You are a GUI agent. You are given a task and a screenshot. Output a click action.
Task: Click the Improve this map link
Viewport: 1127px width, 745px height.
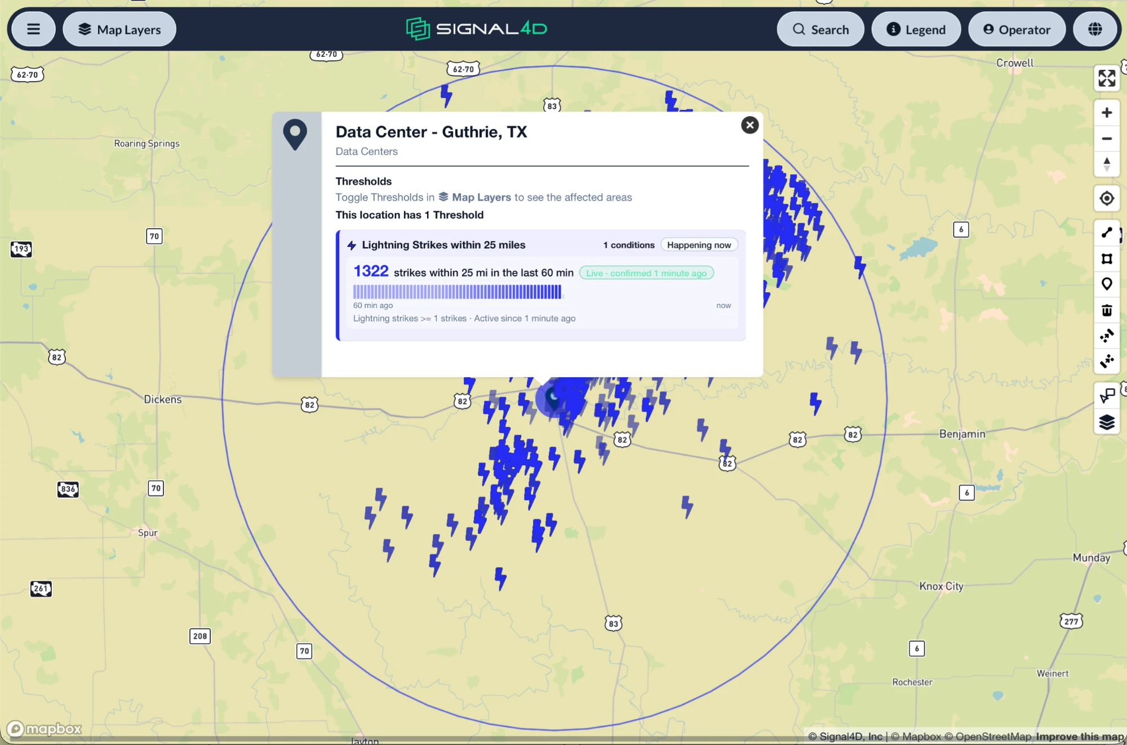(x=1080, y=737)
